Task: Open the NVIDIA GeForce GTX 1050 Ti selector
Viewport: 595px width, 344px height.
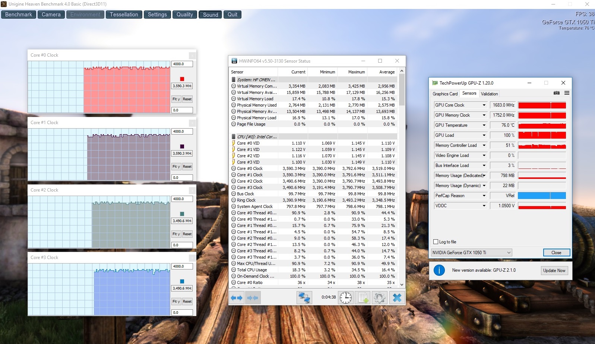Action: click(x=471, y=252)
